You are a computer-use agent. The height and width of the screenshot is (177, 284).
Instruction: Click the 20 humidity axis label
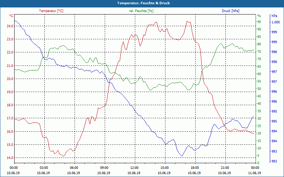[259, 133]
